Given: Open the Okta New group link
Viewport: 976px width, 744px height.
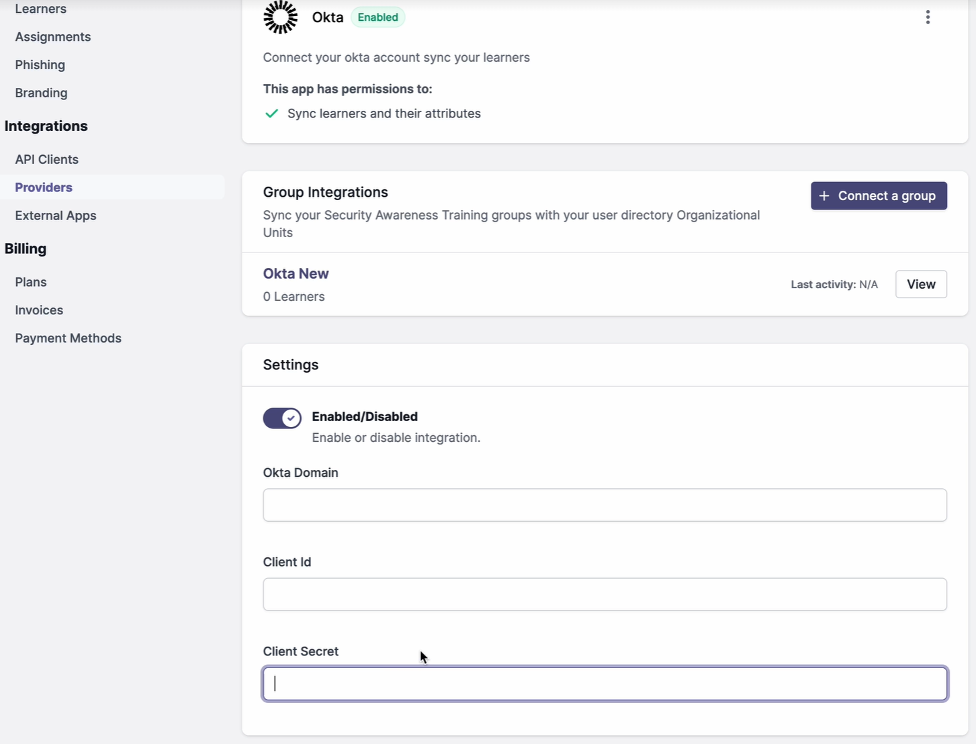Looking at the screenshot, I should click(296, 274).
